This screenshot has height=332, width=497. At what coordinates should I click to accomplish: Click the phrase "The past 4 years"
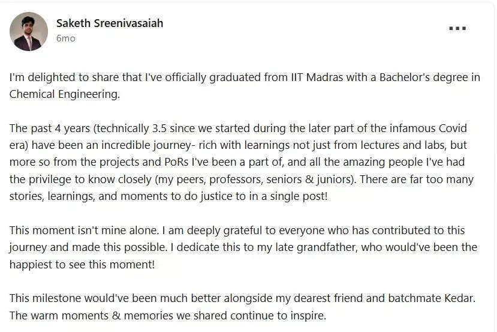coord(47,128)
